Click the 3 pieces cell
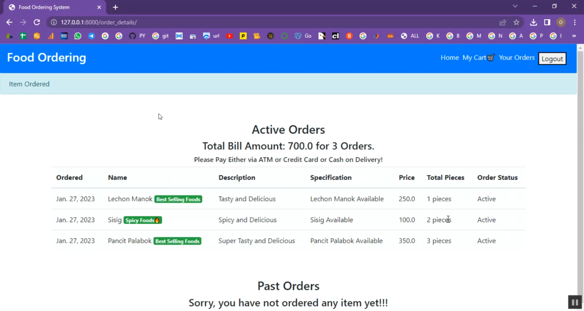The width and height of the screenshot is (584, 311). 439,241
